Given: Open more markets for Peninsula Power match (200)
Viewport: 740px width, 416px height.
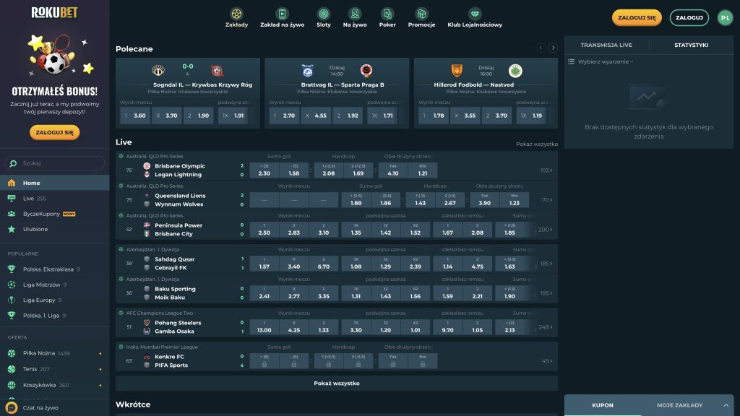Looking at the screenshot, I should (x=545, y=230).
